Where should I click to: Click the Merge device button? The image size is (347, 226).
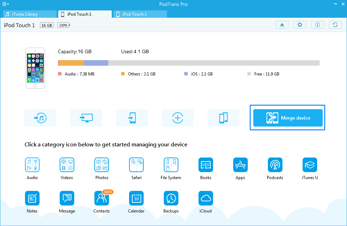(x=288, y=118)
